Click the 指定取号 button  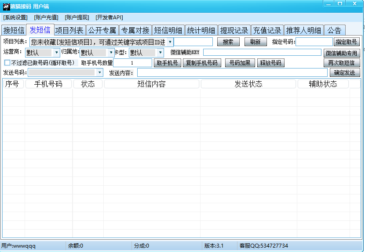click(x=347, y=42)
